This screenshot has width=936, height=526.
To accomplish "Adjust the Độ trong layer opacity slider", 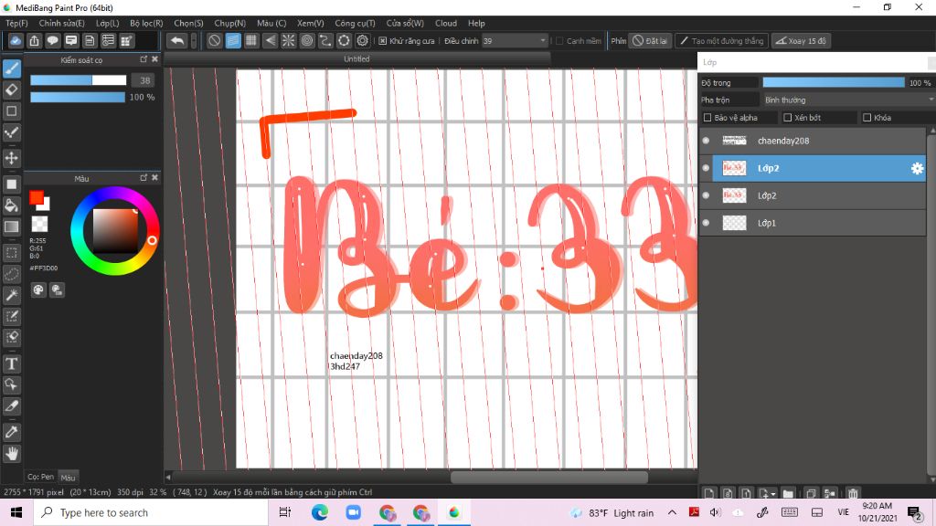I will [834, 82].
